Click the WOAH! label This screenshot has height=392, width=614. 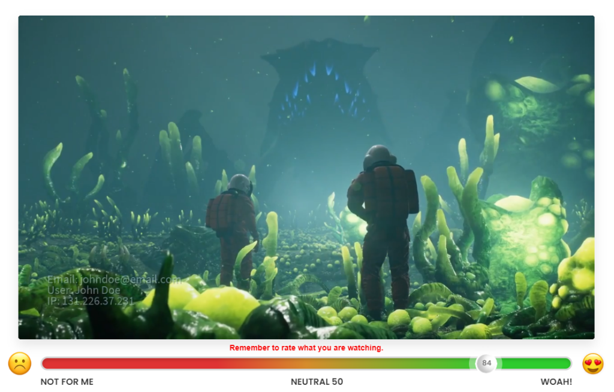556,382
